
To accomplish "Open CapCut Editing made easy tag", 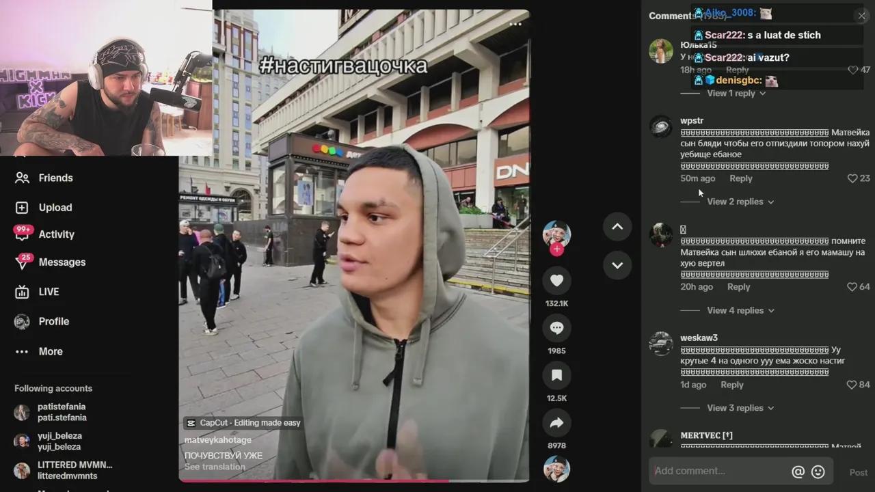I will click(x=243, y=423).
